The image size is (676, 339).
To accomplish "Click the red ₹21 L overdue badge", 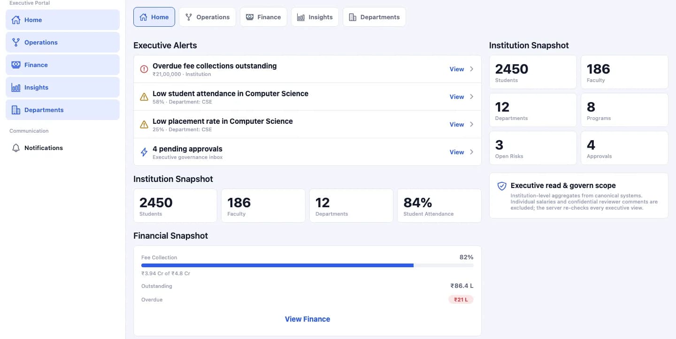I will (461, 300).
